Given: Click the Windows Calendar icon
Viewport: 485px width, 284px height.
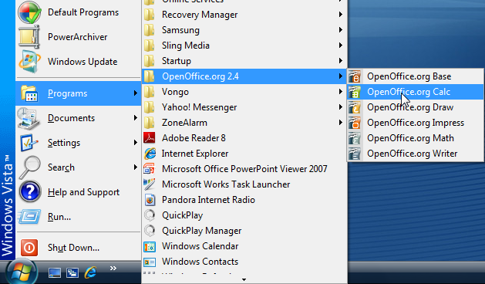Looking at the screenshot, I should pyautogui.click(x=150, y=246).
